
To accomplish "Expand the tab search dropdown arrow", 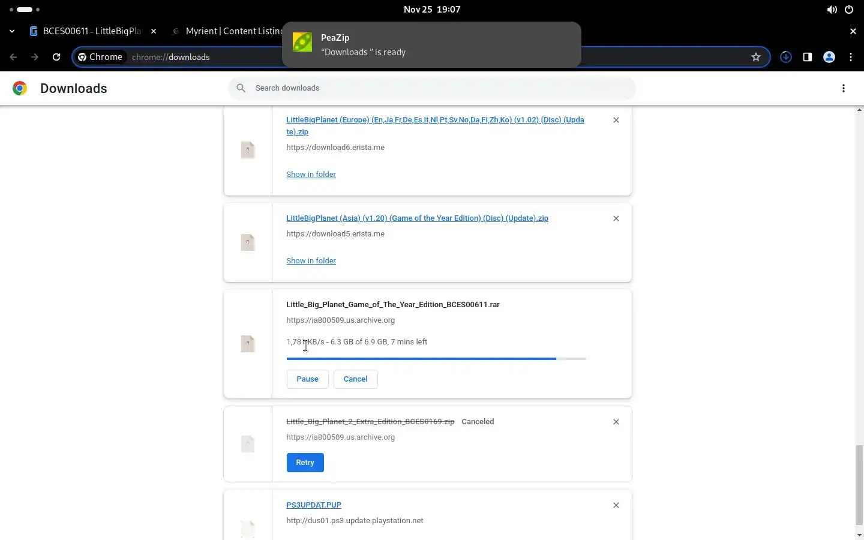I will [x=12, y=31].
